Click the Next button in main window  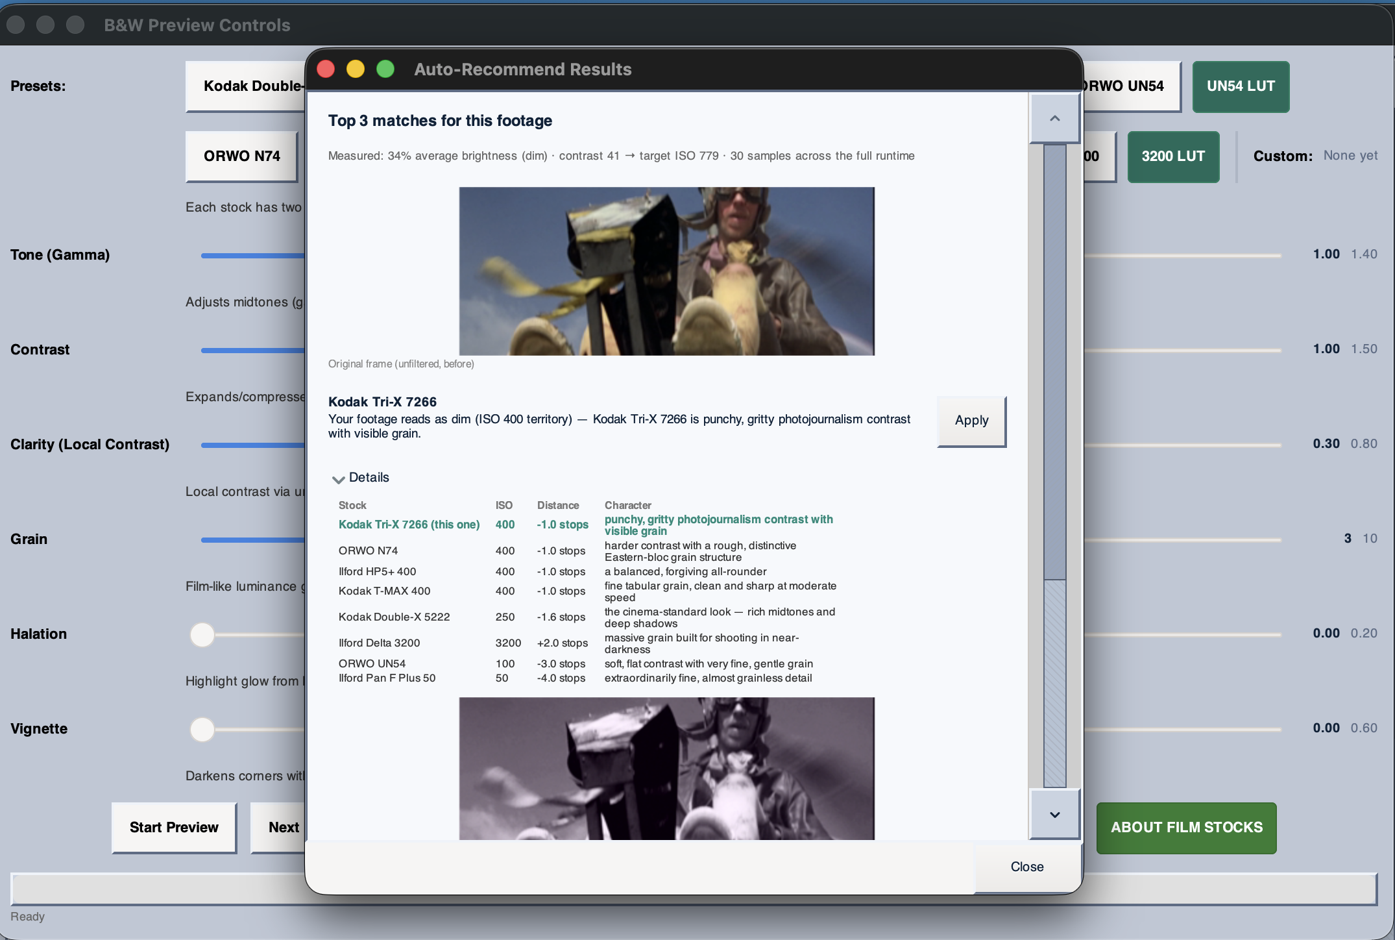(x=279, y=828)
